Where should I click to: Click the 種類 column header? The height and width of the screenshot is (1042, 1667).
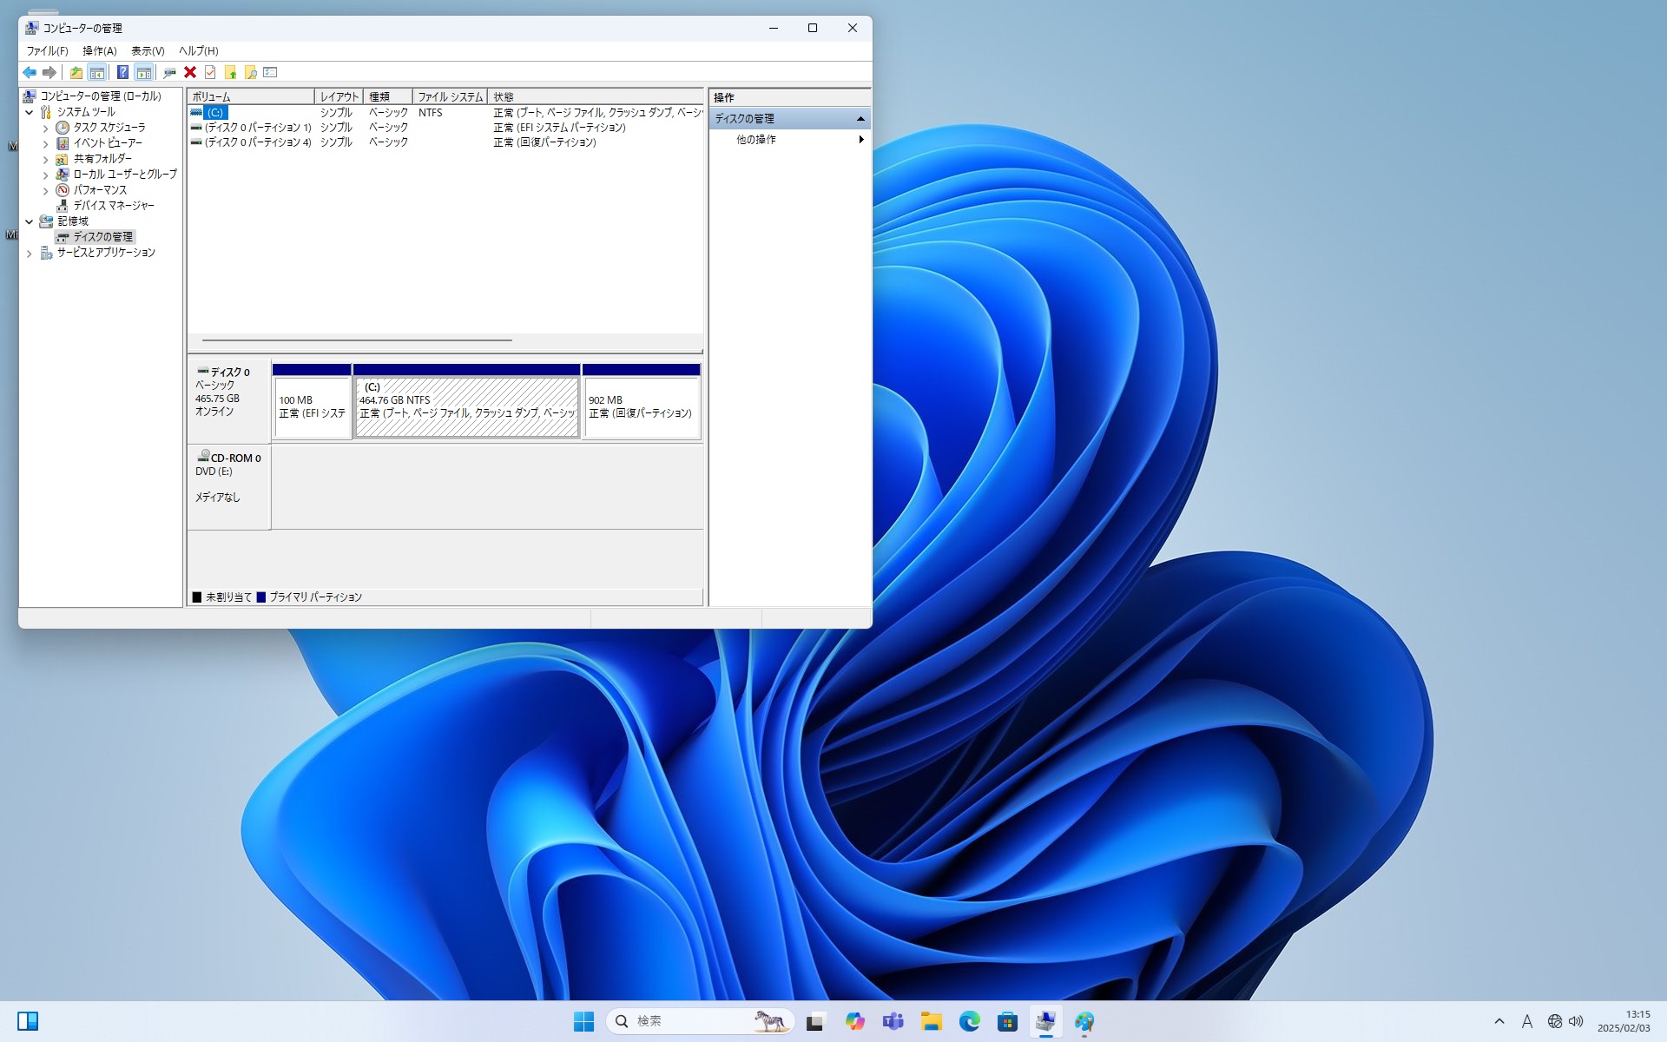point(387,96)
